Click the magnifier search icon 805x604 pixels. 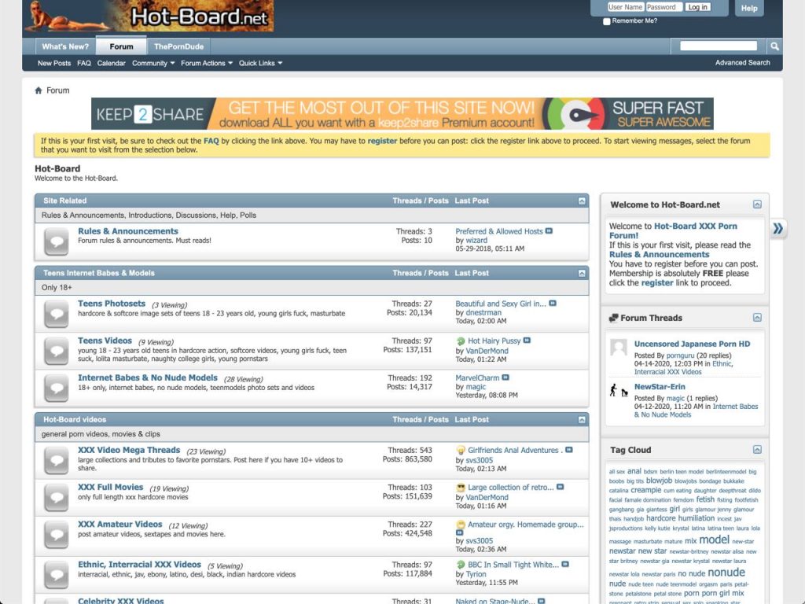[774, 46]
